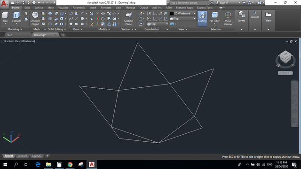Click the Wireframe viewport visual style label

[x=28, y=41]
